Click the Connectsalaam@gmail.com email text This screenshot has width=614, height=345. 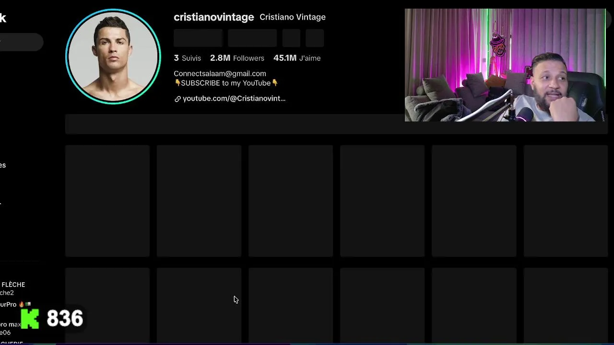220,73
